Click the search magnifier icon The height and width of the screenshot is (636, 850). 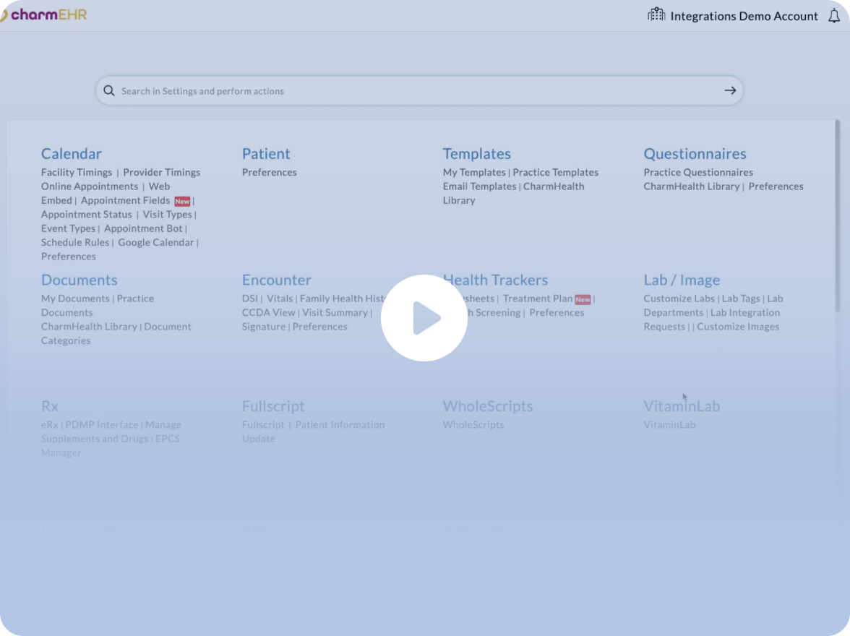tap(109, 90)
